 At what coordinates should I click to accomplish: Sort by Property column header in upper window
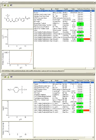43,9
